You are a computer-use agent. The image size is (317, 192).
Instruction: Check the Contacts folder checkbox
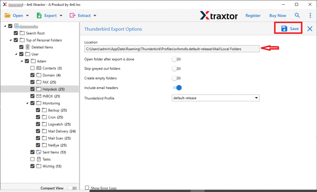(x=33, y=68)
